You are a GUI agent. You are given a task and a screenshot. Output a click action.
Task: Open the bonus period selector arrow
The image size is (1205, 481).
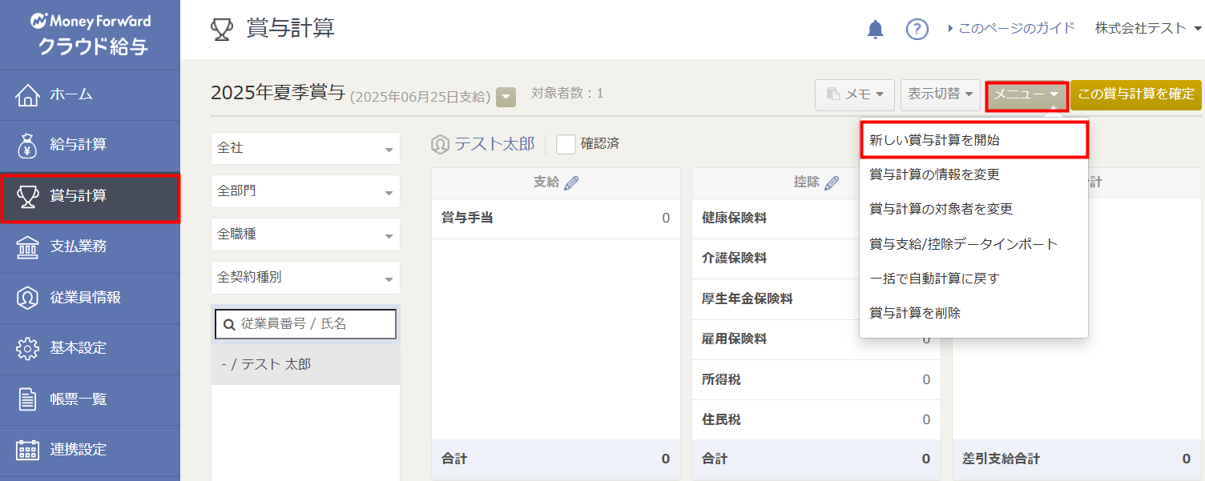point(506,98)
